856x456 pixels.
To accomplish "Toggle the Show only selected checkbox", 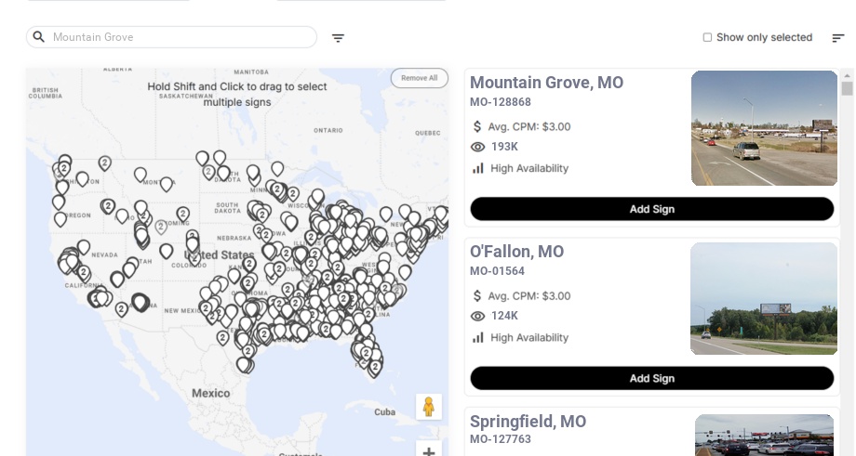I will (707, 38).
